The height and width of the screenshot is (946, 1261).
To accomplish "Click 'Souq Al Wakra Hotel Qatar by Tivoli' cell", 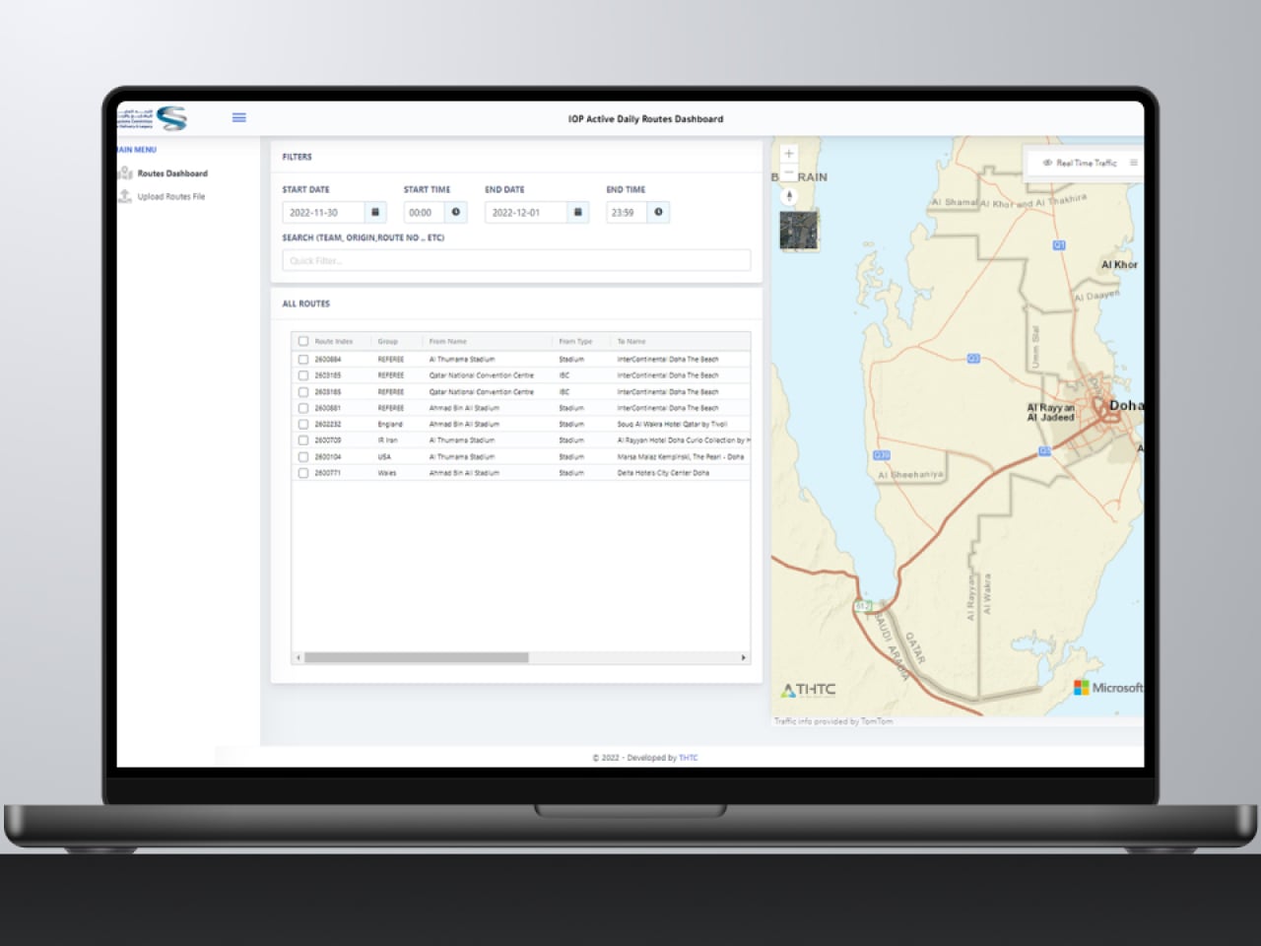I will coord(672,425).
